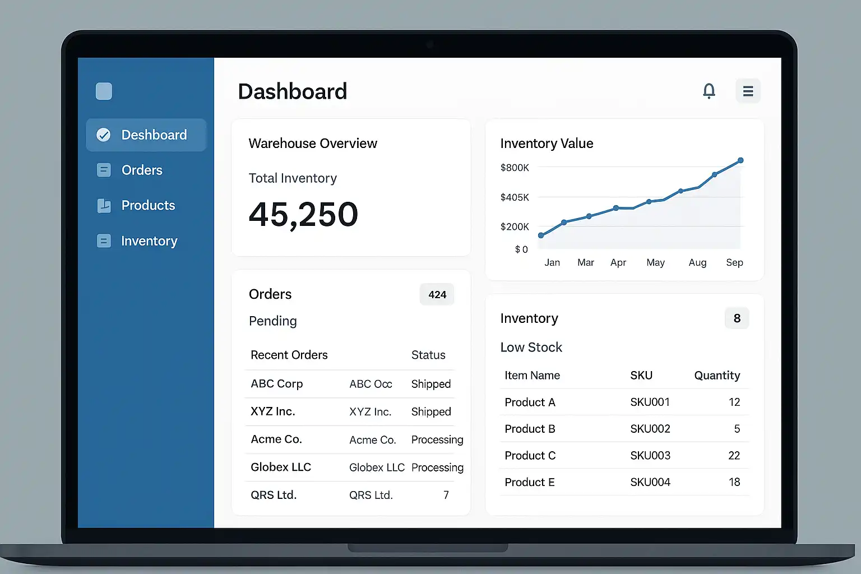
Task: Select the SKU003 Product C row
Action: (x=624, y=456)
